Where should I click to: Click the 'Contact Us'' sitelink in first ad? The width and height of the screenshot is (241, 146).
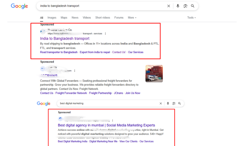119,52
